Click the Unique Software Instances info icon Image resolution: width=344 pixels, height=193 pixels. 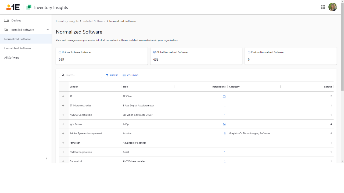click(x=60, y=52)
